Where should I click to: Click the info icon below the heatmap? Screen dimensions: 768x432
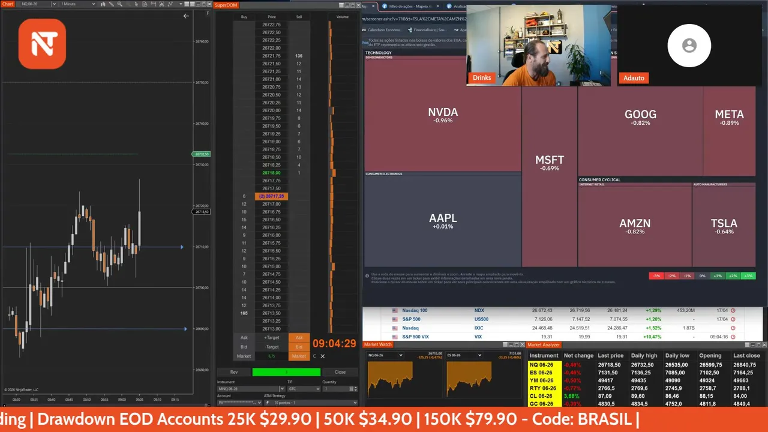click(367, 275)
